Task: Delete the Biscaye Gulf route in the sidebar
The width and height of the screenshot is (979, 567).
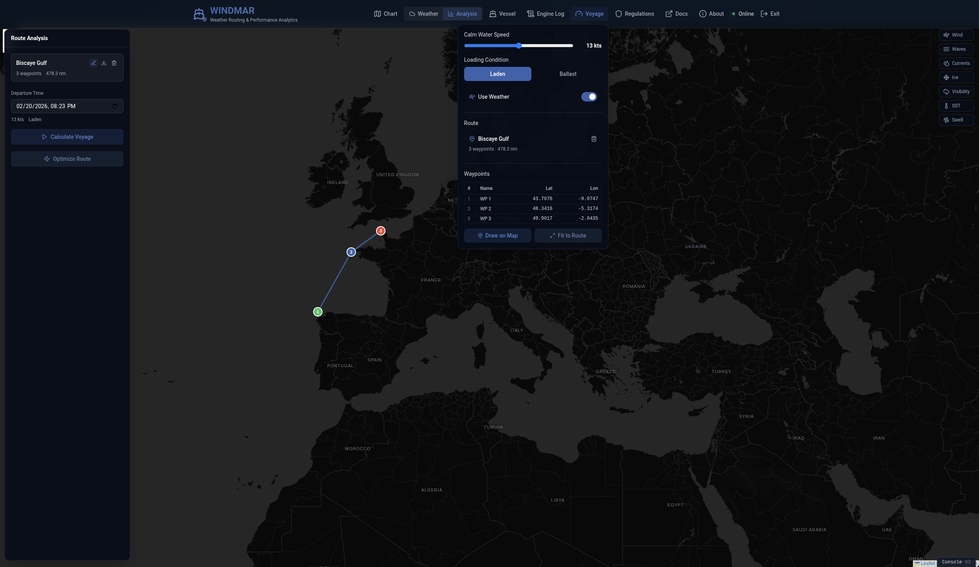Action: coord(114,63)
